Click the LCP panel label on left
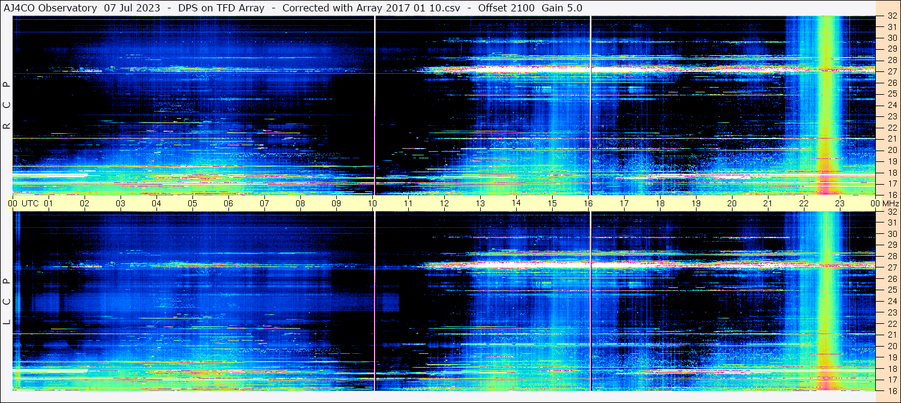 point(7,301)
